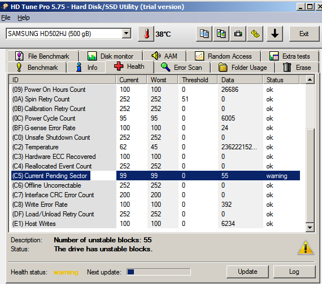Click the Update button
The image size is (322, 284).
[247, 272]
